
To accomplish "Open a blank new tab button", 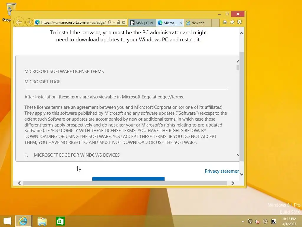I will (x=216, y=23).
